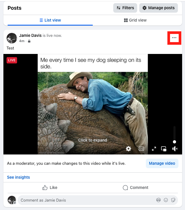
Task: Expand the live video to fullscreen
Action: click(154, 149)
